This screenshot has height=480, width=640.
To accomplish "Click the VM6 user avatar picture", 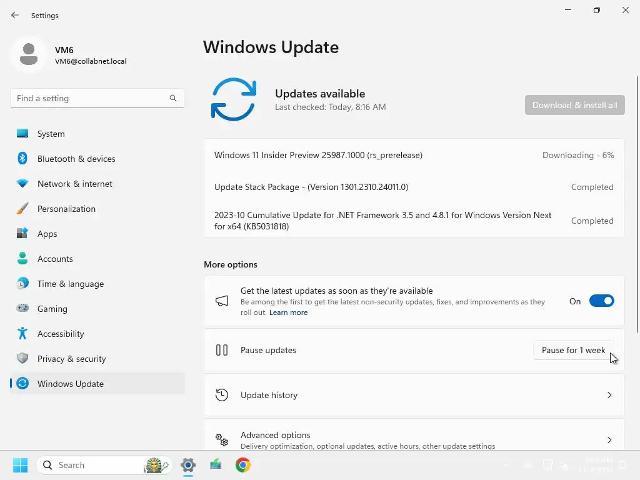I will (x=29, y=54).
